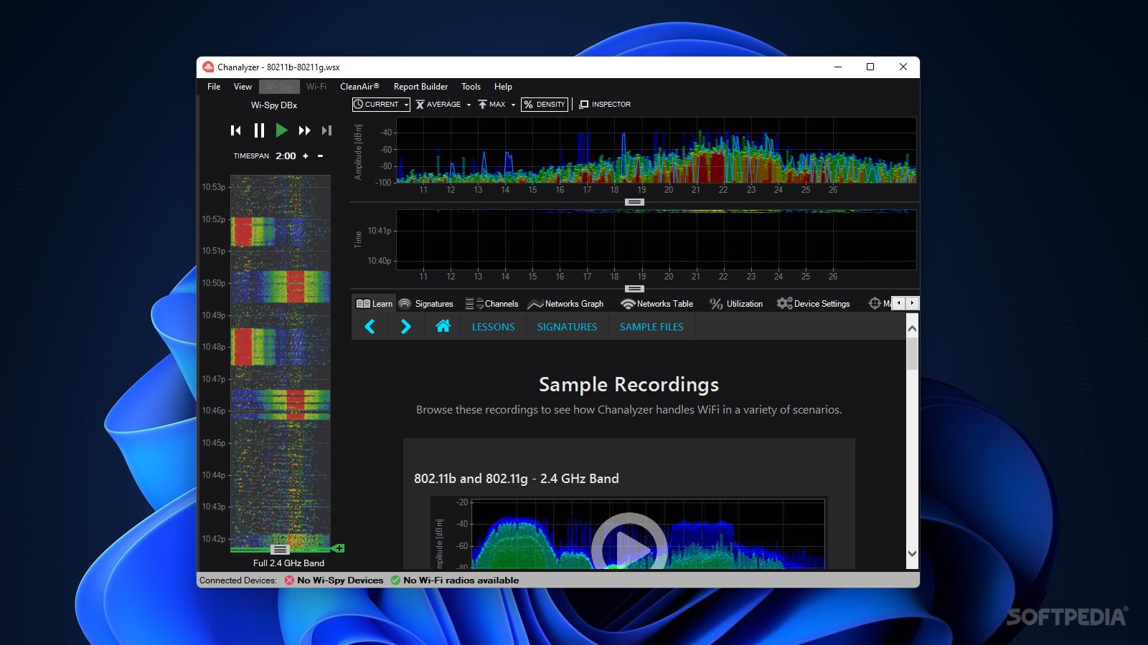Viewport: 1148px width, 645px height.
Task: Pause the Wi-Spy recording playback
Action: (x=259, y=130)
